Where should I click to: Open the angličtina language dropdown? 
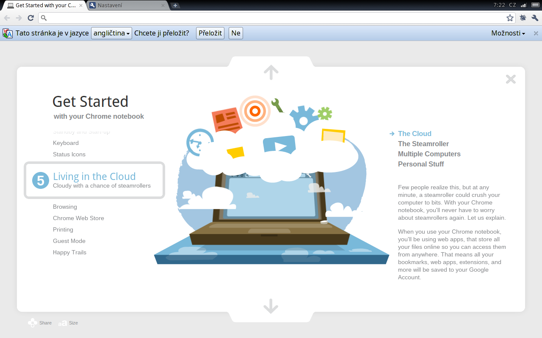pyautogui.click(x=111, y=33)
